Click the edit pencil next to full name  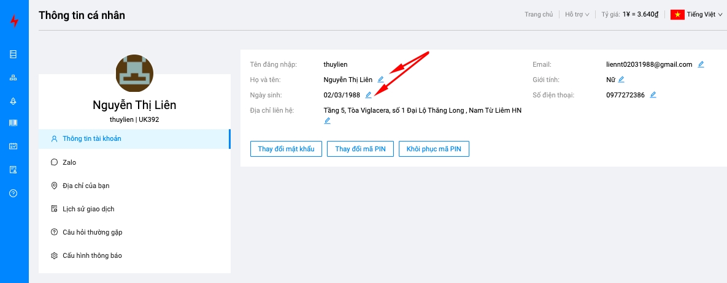click(x=380, y=80)
